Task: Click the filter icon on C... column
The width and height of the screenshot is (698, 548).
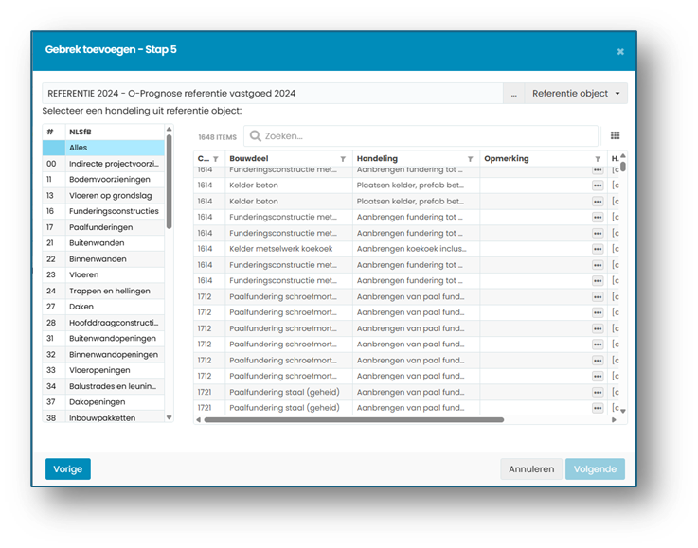Action: (x=215, y=159)
